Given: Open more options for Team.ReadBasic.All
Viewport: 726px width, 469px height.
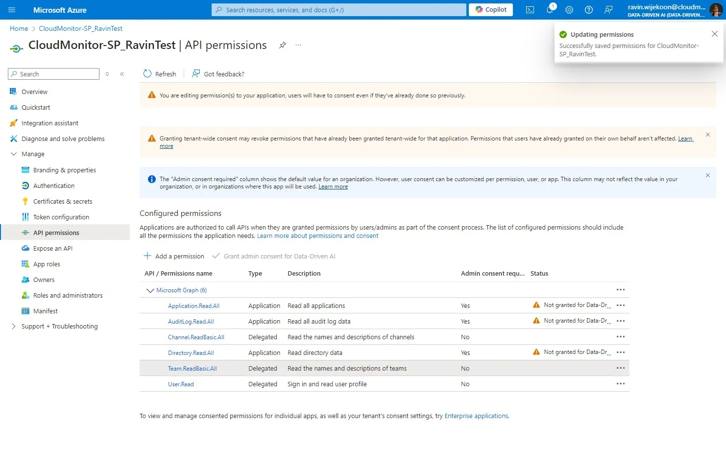Looking at the screenshot, I should point(621,368).
